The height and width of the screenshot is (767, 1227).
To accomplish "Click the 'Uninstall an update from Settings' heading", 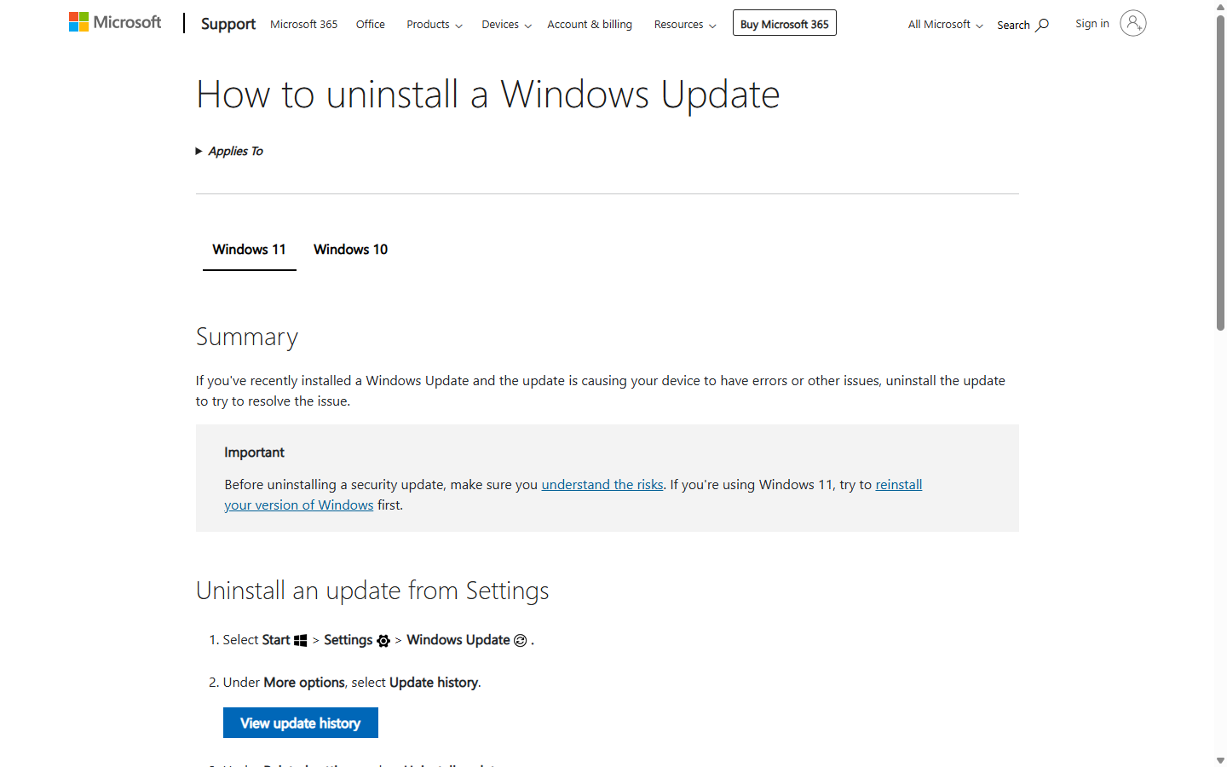I will pos(372,591).
